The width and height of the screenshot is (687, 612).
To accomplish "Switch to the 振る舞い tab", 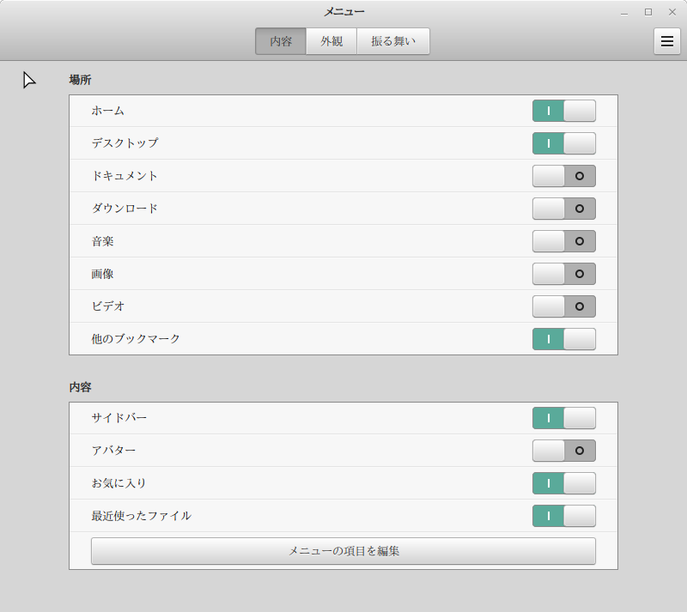I will pyautogui.click(x=393, y=41).
